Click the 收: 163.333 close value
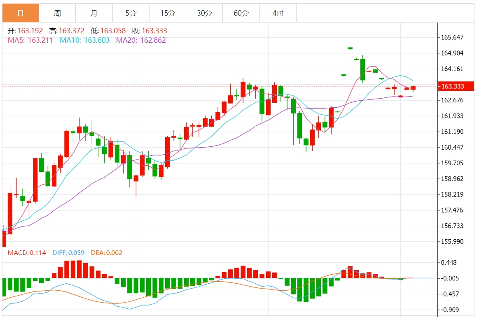This screenshot has height=317, width=486. [x=150, y=31]
